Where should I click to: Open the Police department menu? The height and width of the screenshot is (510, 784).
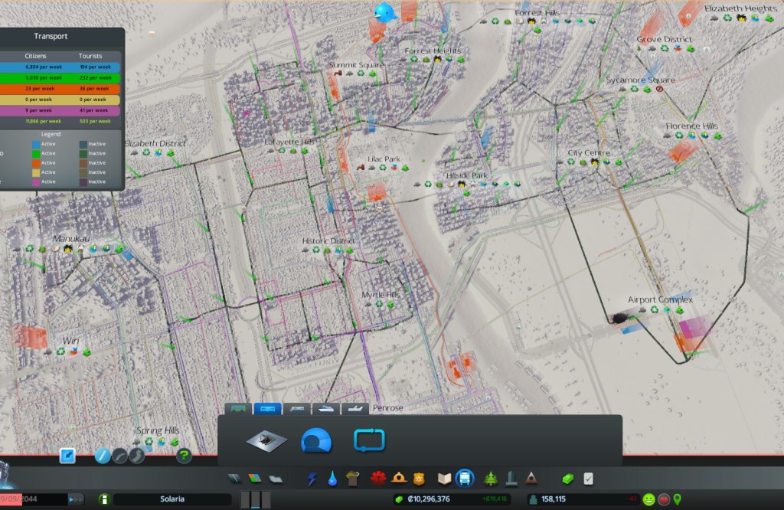point(418,479)
